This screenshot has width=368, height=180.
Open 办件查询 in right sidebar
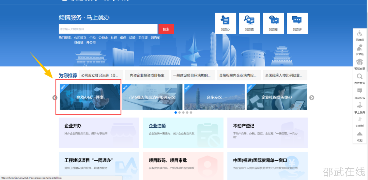pos(359,79)
